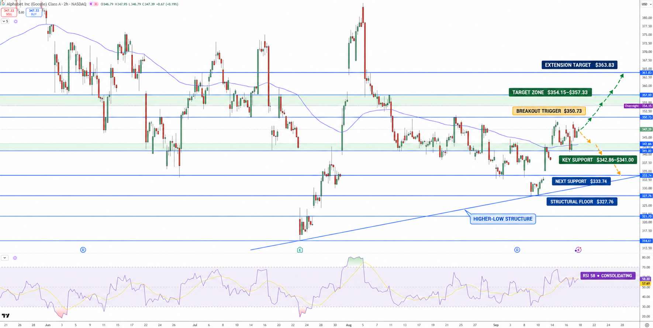
Task: Select the 350.73 price axis label
Action: coord(646,117)
